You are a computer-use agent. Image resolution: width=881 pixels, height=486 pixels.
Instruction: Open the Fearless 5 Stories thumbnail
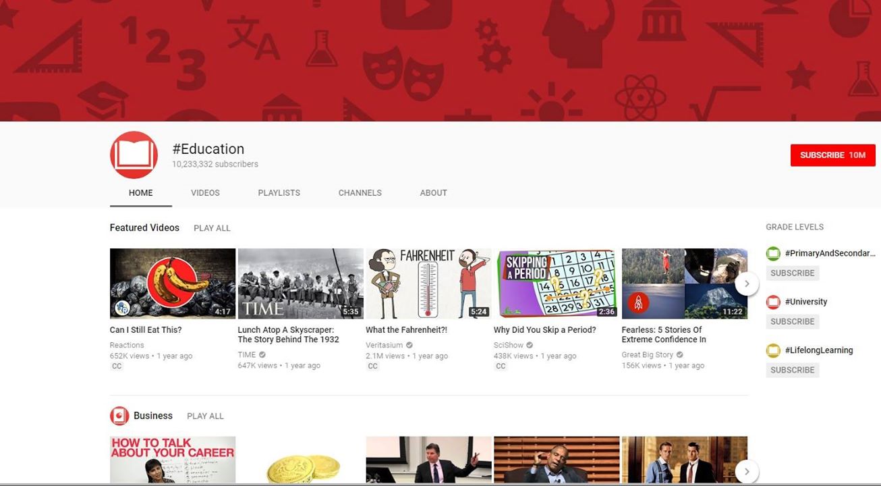(x=685, y=283)
